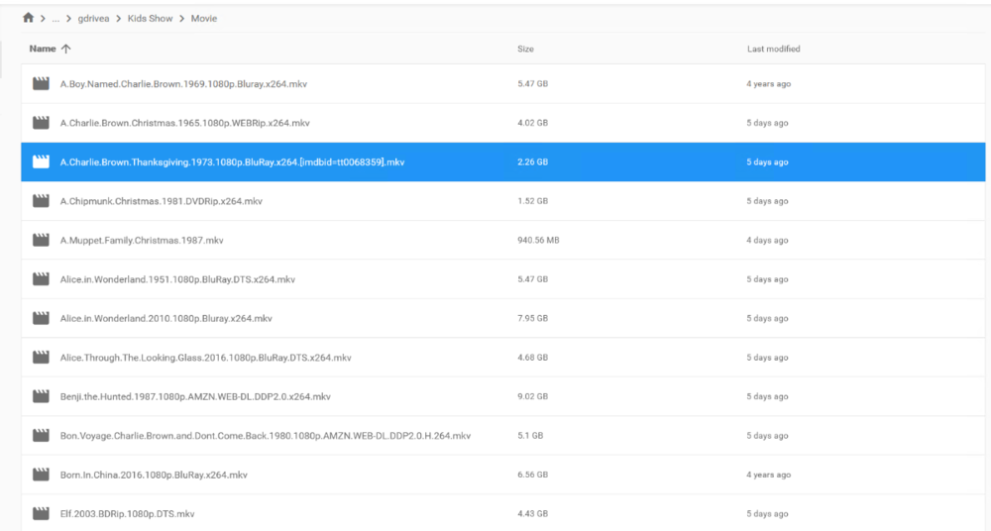Click video icon for A.Charlie.Brown.Thanksgiving.1973

[41, 161]
